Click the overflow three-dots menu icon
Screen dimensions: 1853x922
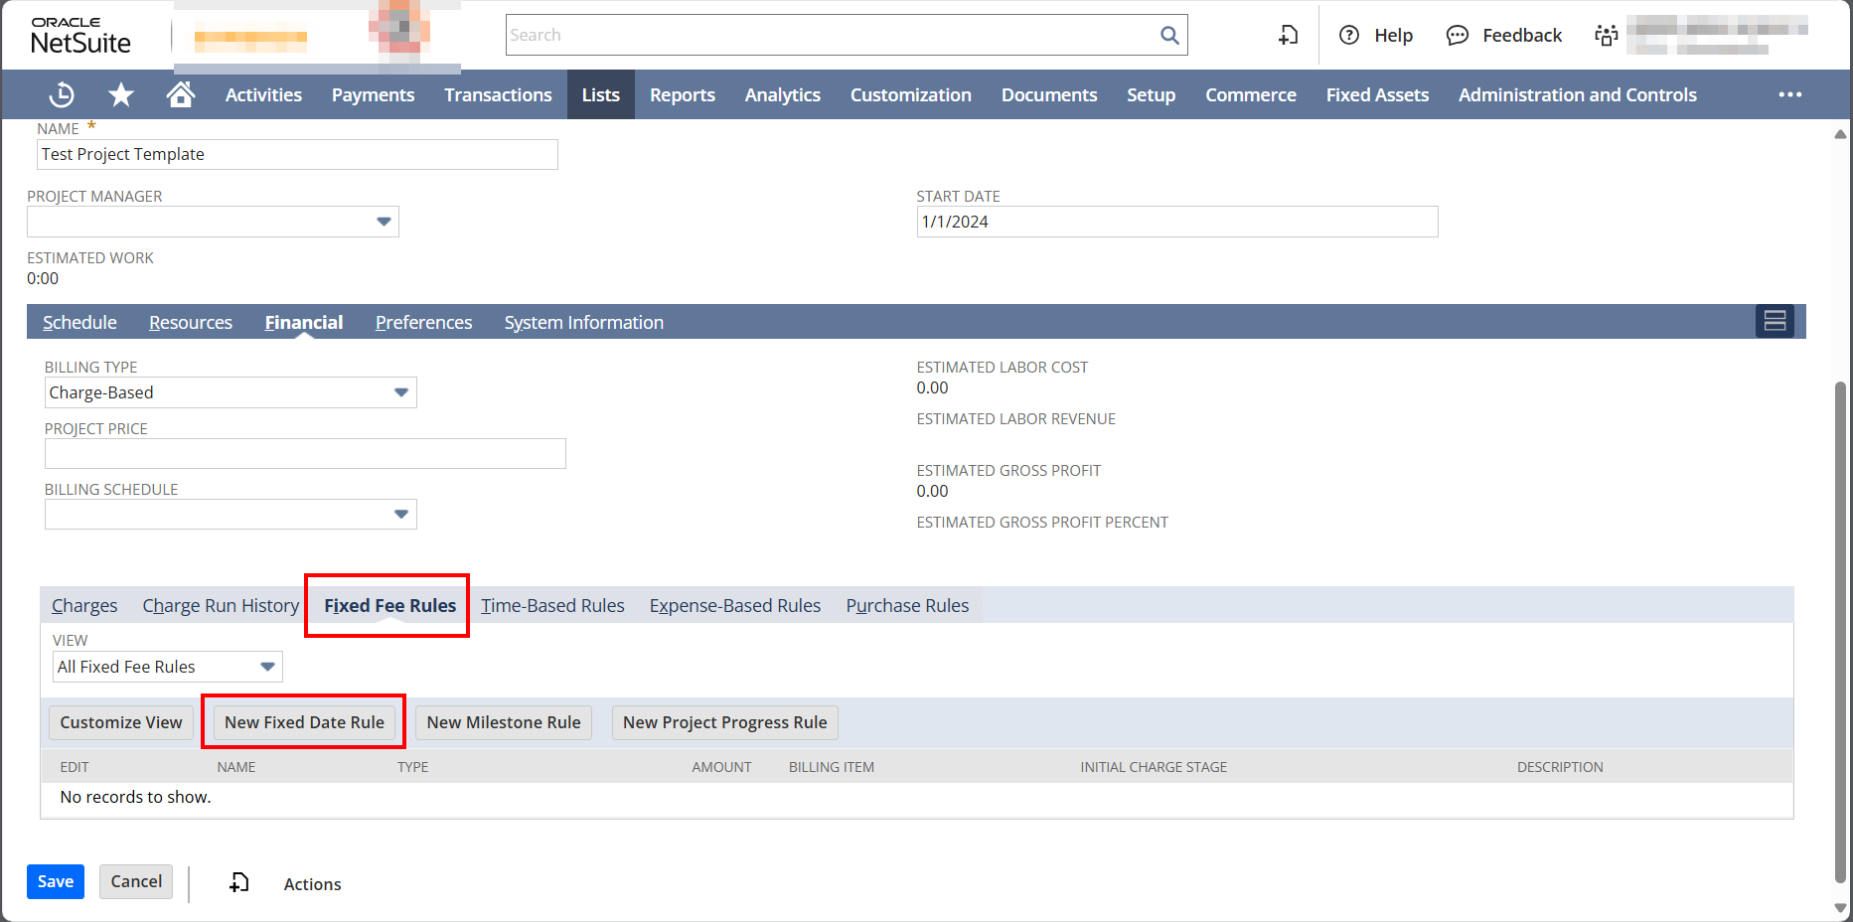coord(1789,94)
